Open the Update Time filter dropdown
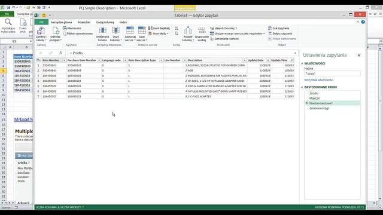 point(291,60)
